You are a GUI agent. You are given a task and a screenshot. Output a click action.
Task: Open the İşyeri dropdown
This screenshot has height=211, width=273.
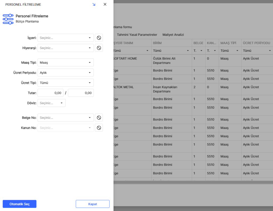tap(66, 38)
